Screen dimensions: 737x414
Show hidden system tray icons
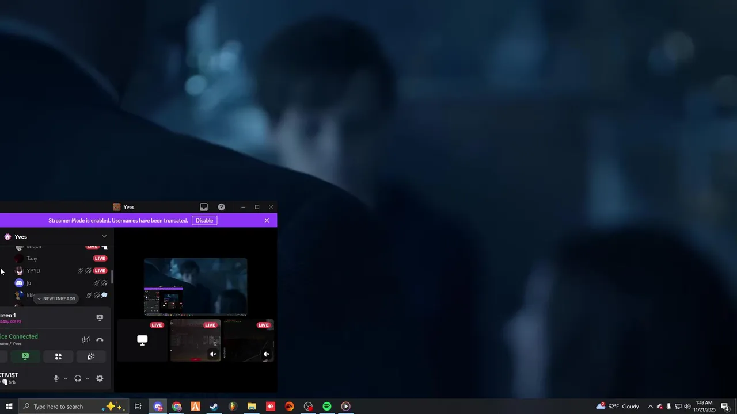[x=651, y=407]
